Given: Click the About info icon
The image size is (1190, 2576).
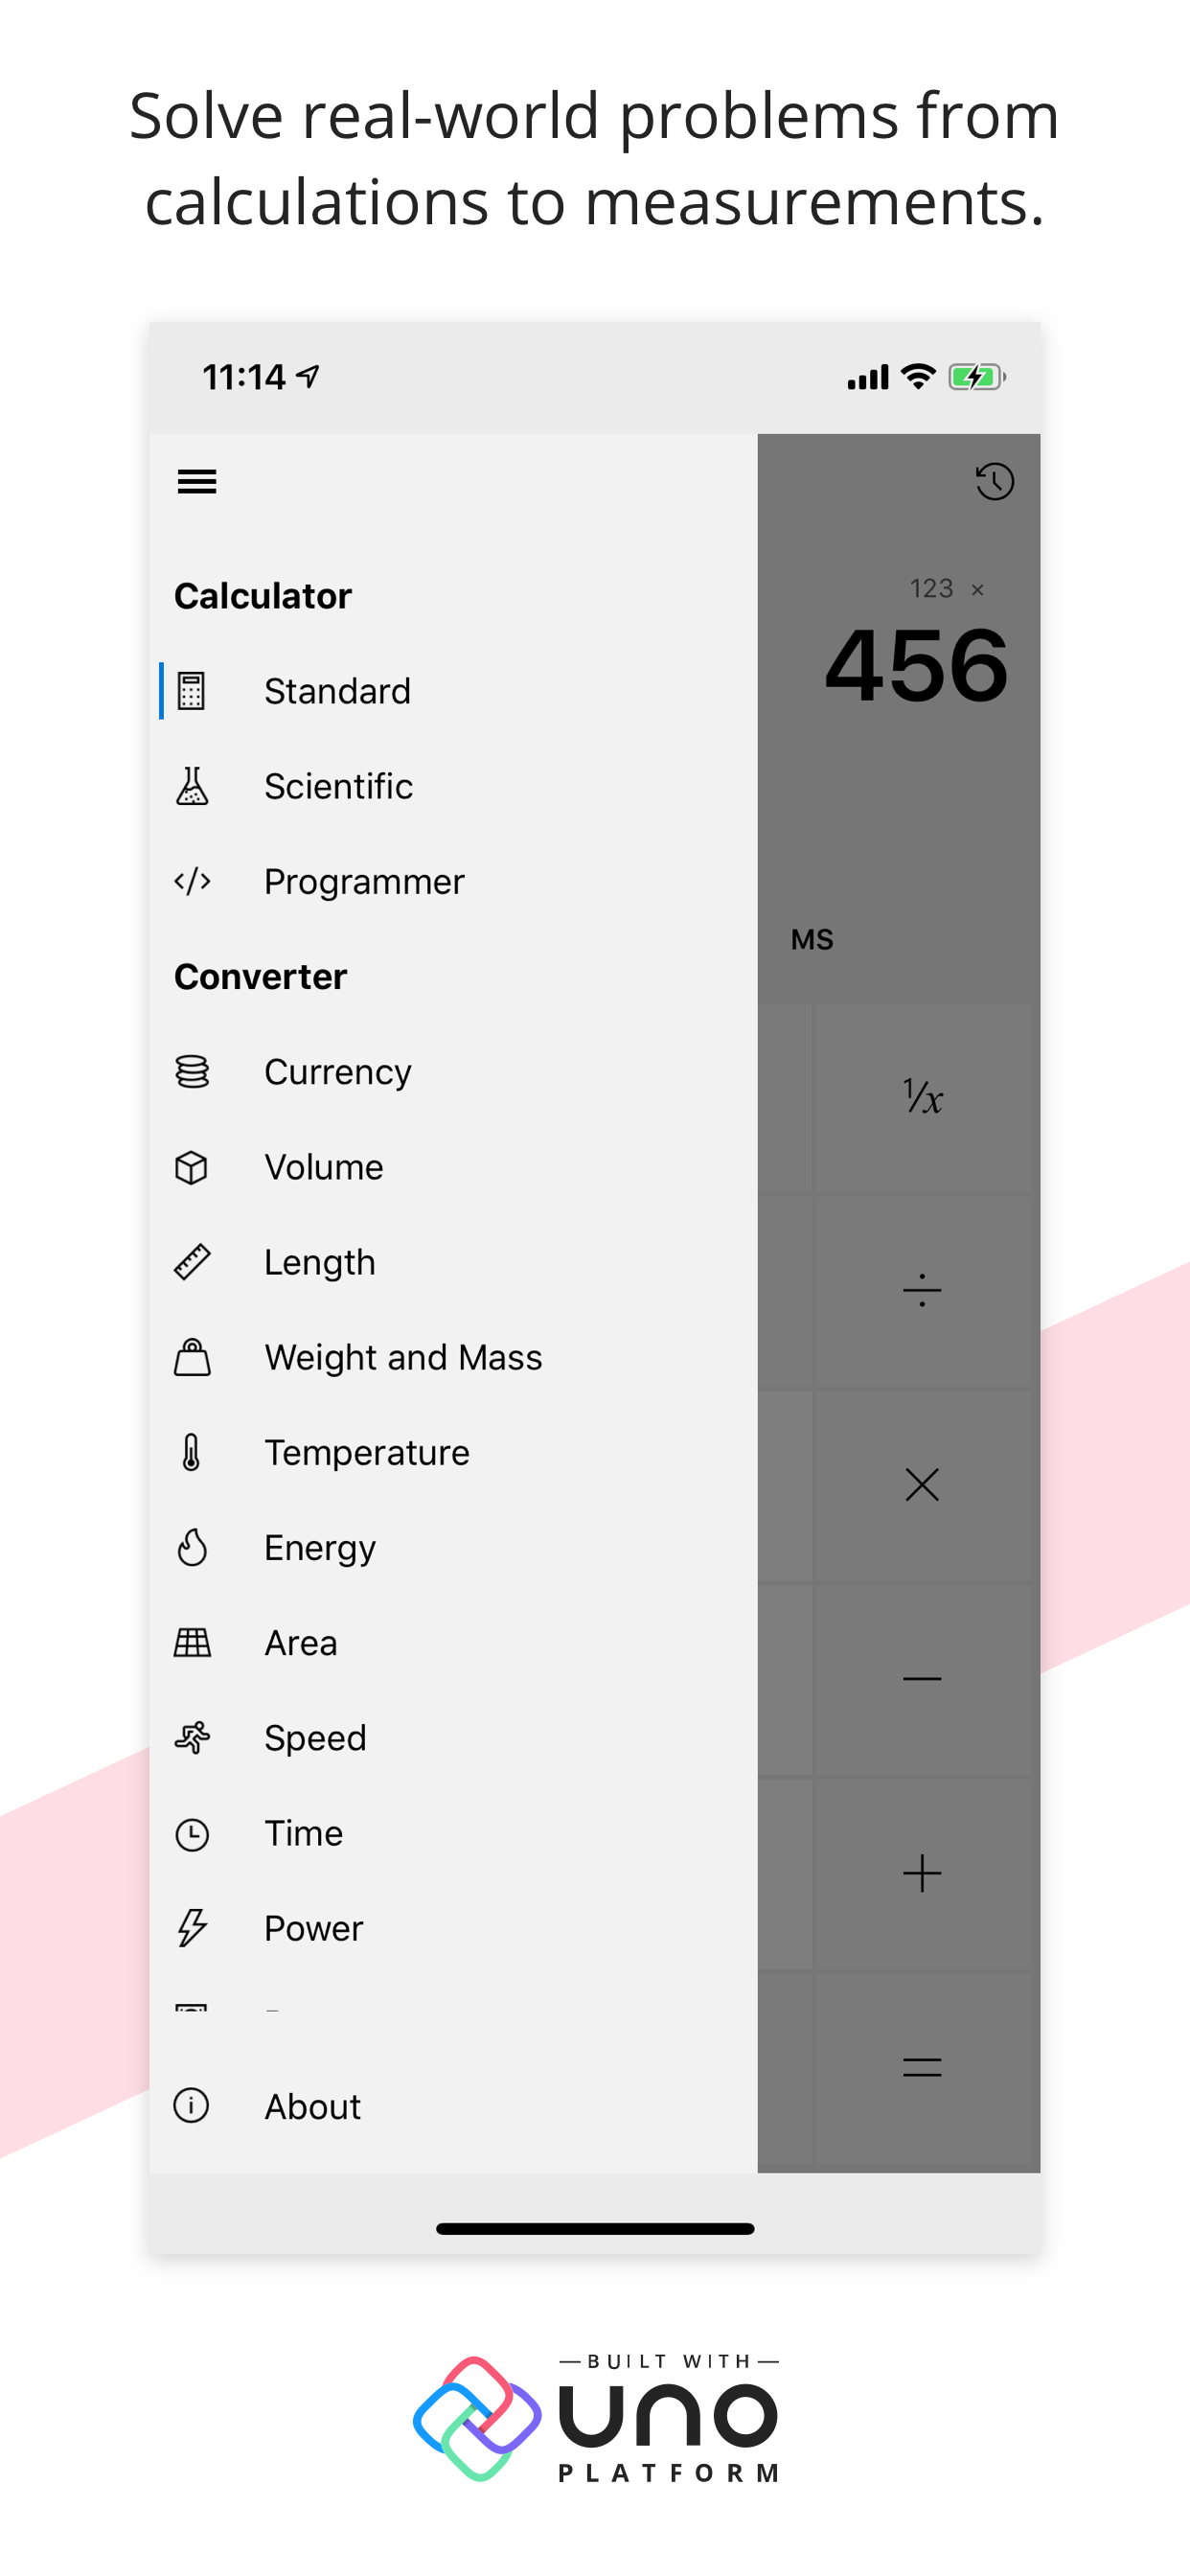Looking at the screenshot, I should tap(191, 2105).
